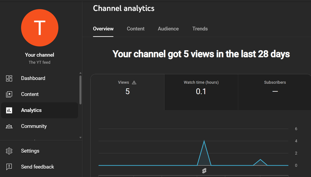Select the Subscribers metric card
Screen dimensions: 311x177
coord(275,92)
